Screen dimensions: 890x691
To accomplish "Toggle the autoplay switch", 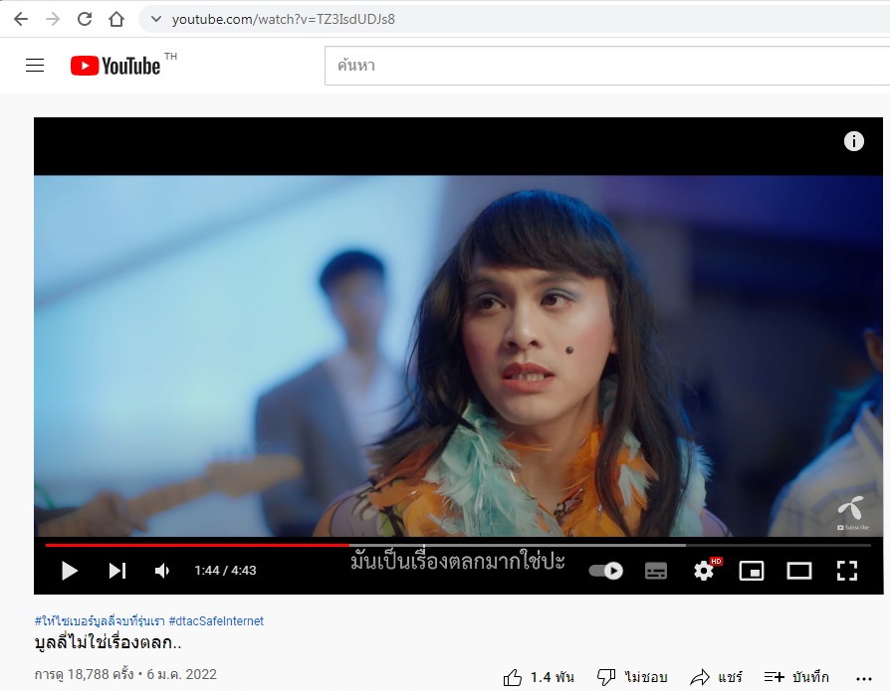I will (x=605, y=571).
